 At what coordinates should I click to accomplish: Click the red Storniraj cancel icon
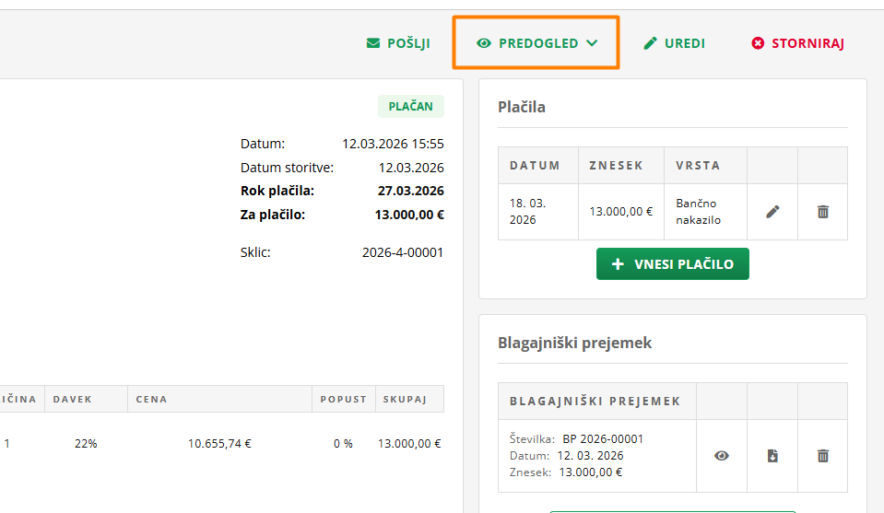click(758, 43)
